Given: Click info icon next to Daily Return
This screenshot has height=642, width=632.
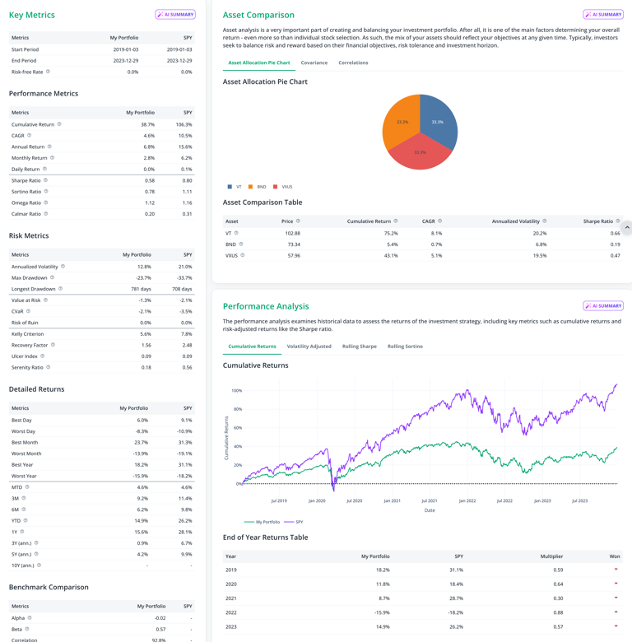Looking at the screenshot, I should 45,169.
